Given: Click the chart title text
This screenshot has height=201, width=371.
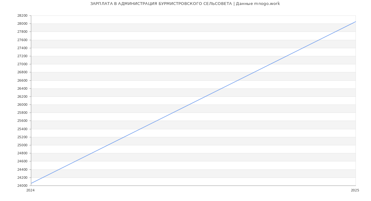Looking at the screenshot, I should click(185, 4).
